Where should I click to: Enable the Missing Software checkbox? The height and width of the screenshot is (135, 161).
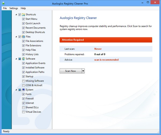coord(23,81)
